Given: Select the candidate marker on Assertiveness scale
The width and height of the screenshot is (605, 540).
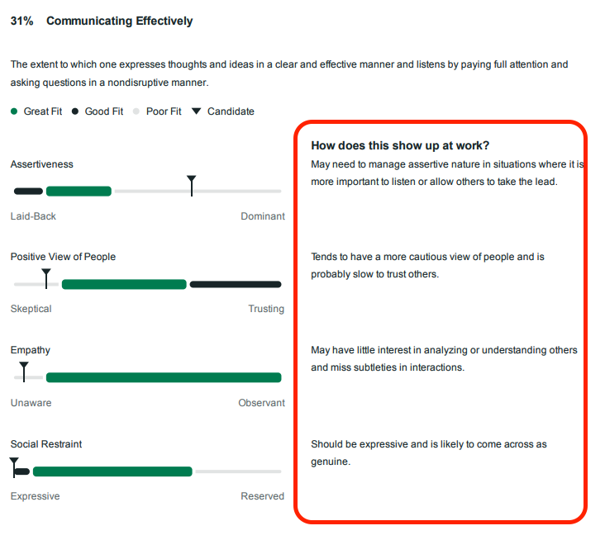Looking at the screenshot, I should 191,185.
